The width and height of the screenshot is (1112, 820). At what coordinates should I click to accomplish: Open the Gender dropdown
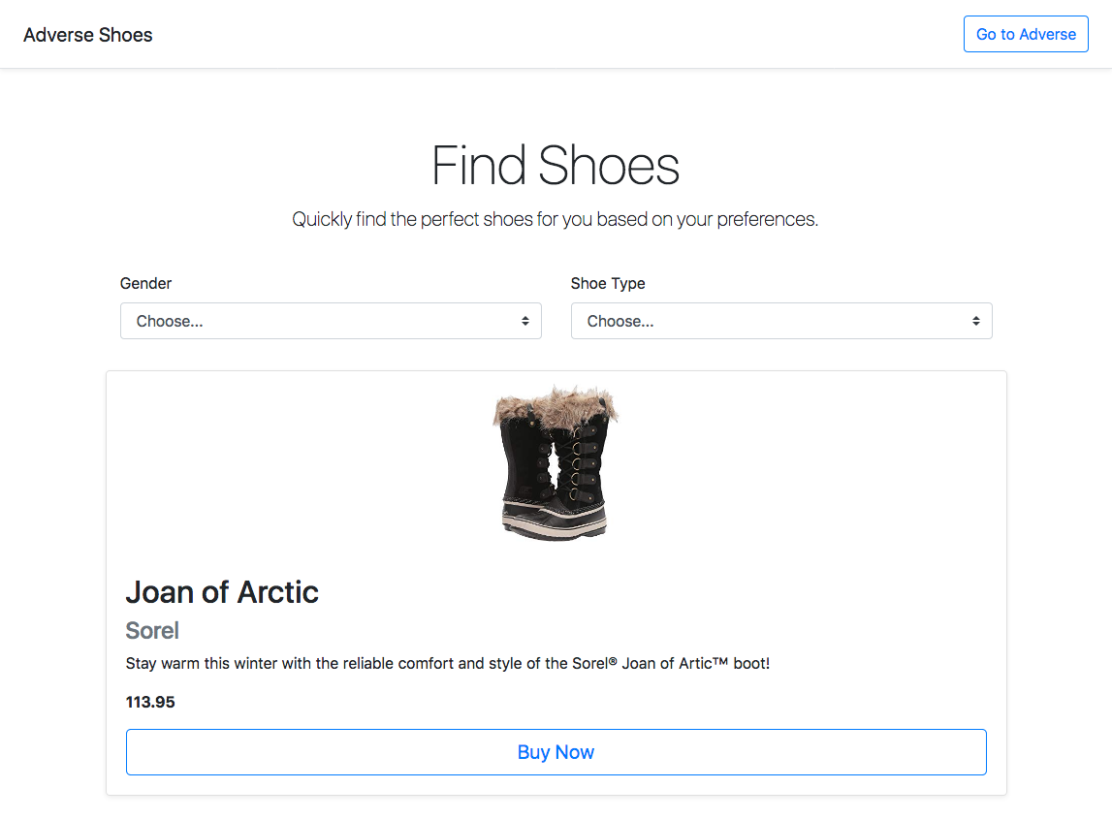coord(331,321)
